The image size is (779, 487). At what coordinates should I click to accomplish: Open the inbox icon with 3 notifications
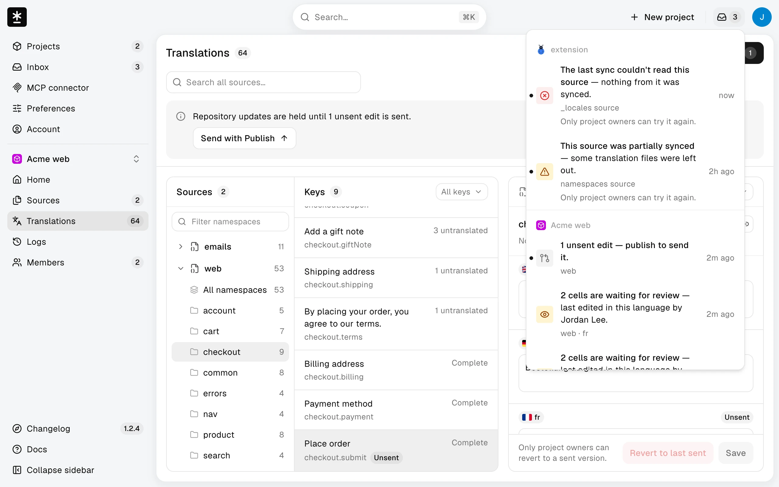click(x=728, y=17)
